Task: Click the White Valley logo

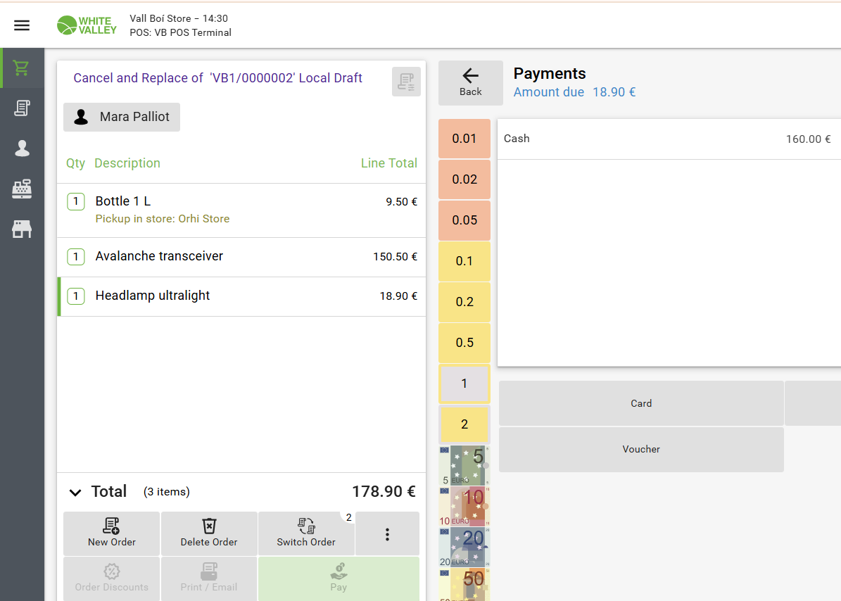Action: (x=87, y=25)
